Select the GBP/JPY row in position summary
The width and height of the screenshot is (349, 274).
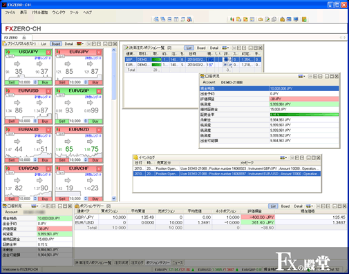pos(211,217)
